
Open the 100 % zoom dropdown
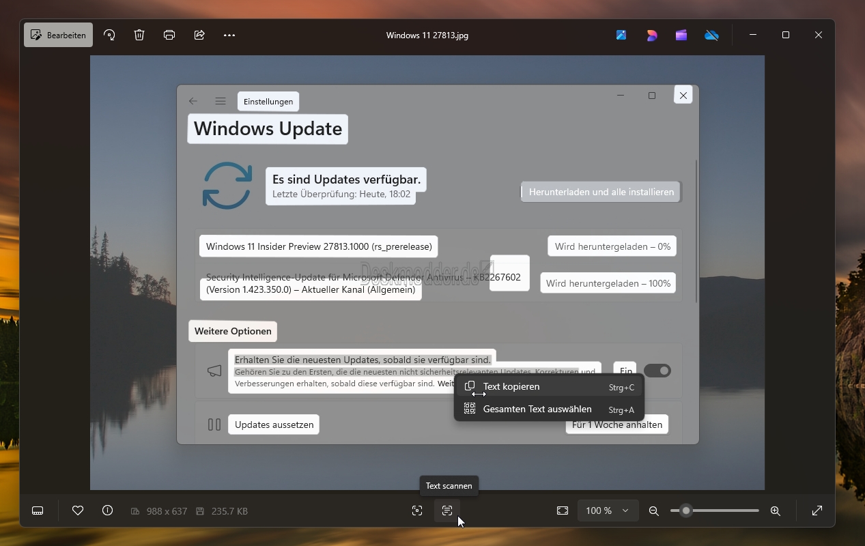pyautogui.click(x=607, y=511)
